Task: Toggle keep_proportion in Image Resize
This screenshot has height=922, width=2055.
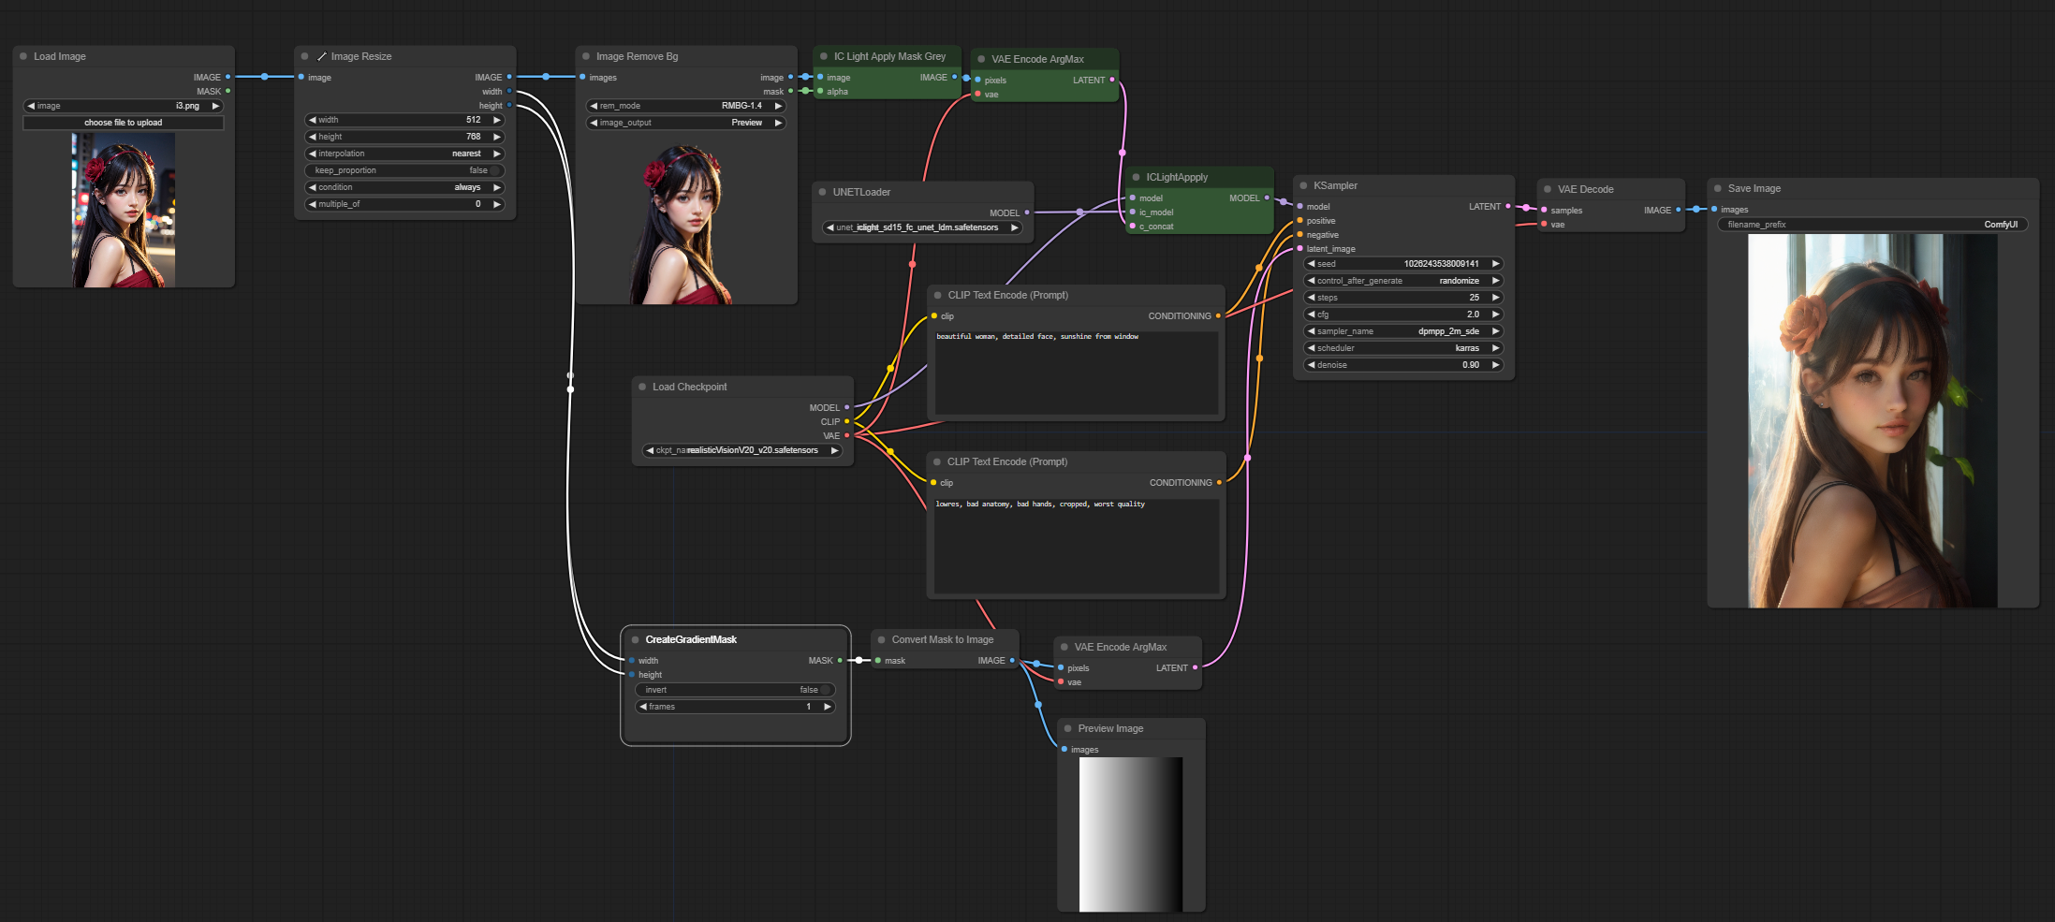Action: pyautogui.click(x=404, y=170)
